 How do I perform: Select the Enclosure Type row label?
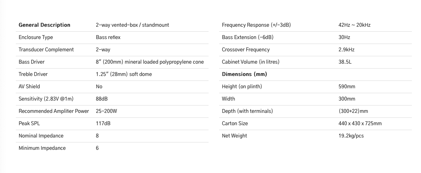[x=36, y=37]
